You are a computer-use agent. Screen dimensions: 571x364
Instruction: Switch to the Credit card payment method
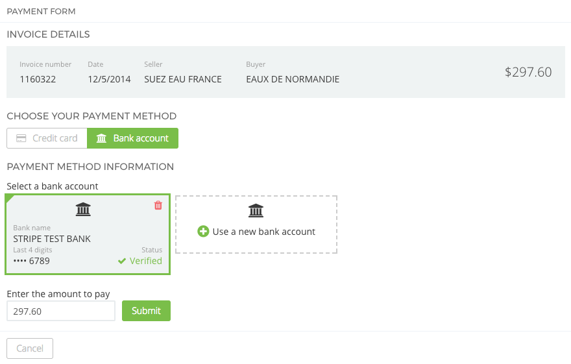(47, 138)
